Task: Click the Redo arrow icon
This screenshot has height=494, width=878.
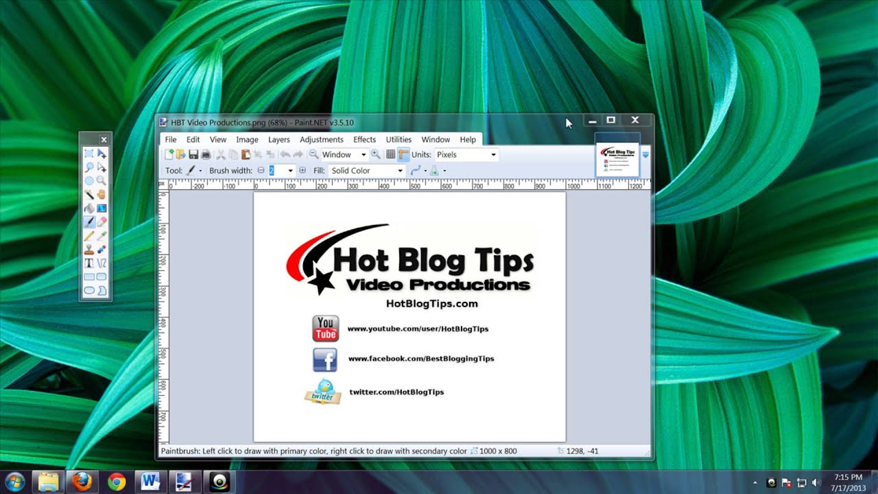Action: coord(298,154)
